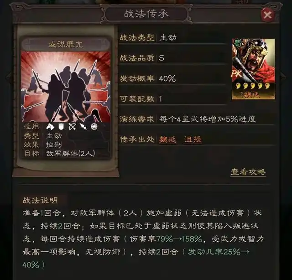The height and width of the screenshot is (280, 292).
Task: Click the PK badge on the hero card
Action: point(236,73)
